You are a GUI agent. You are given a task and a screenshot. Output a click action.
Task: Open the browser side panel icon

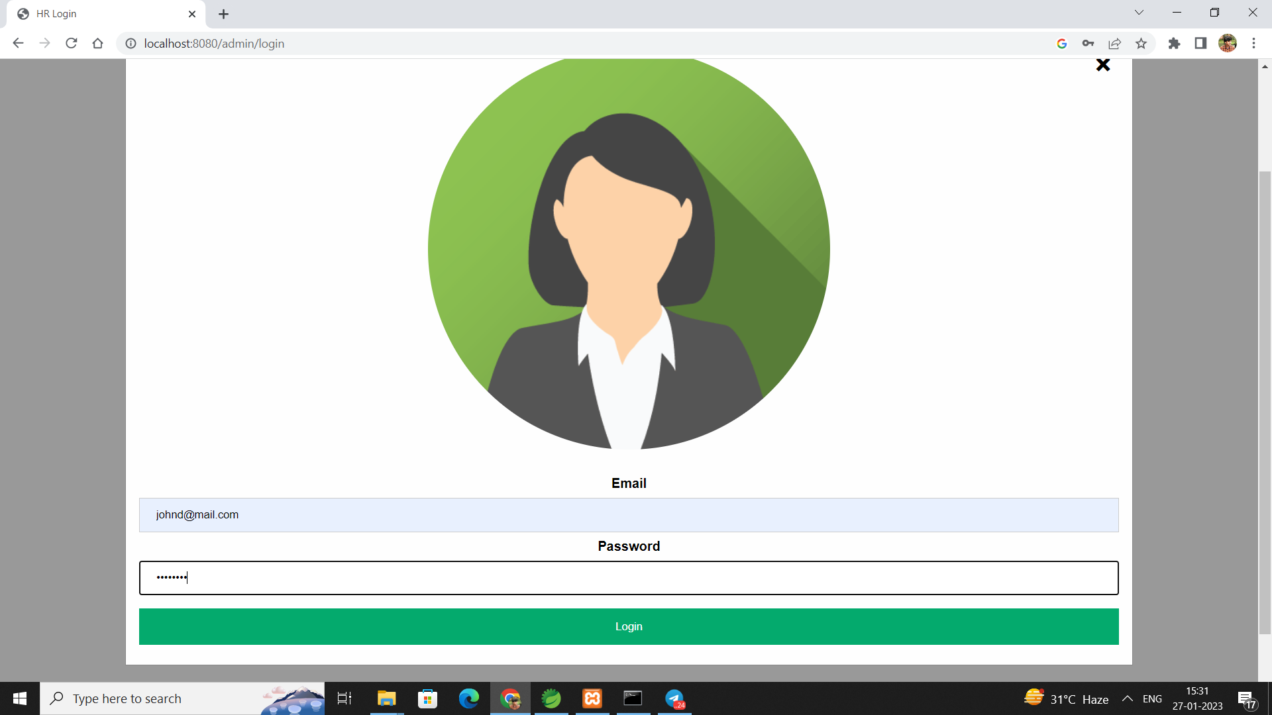(x=1200, y=43)
